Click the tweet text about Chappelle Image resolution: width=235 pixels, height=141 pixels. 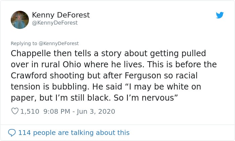(114, 75)
